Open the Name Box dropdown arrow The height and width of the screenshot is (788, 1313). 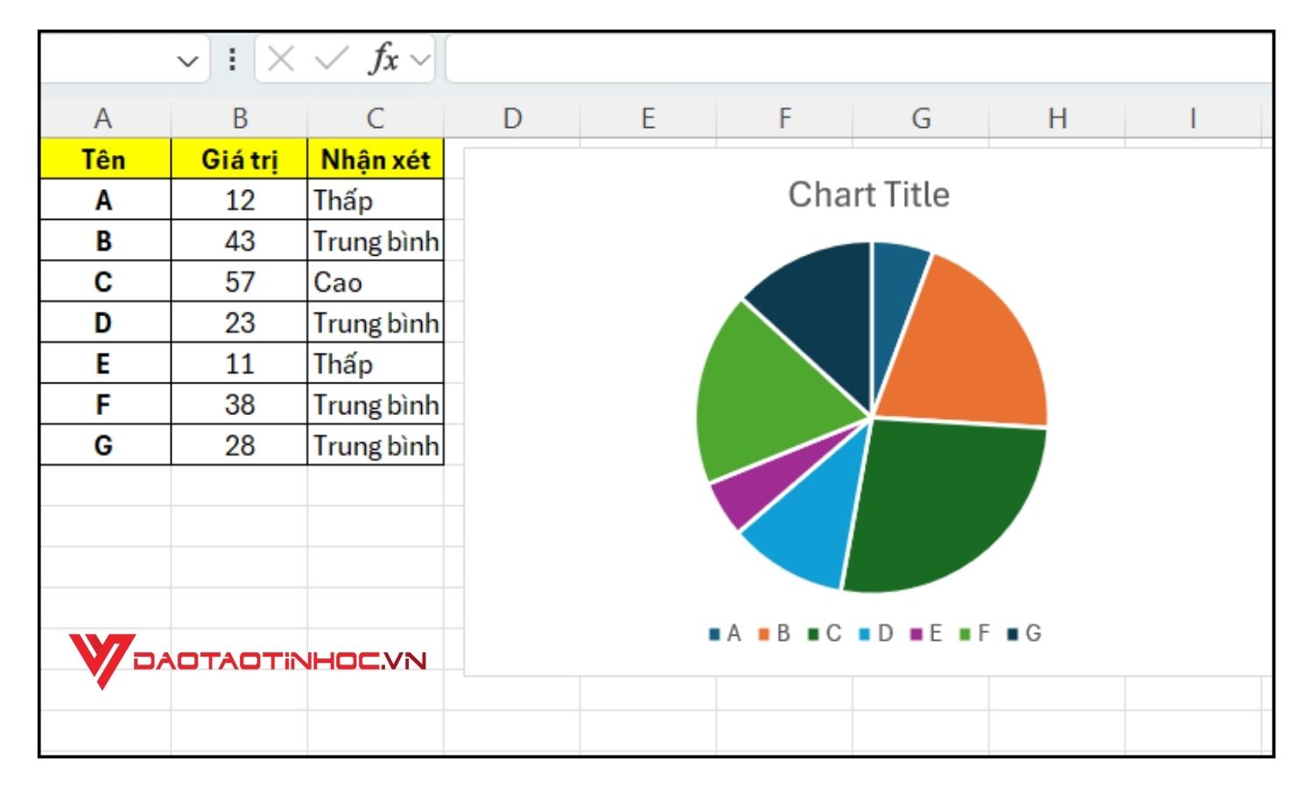(186, 60)
